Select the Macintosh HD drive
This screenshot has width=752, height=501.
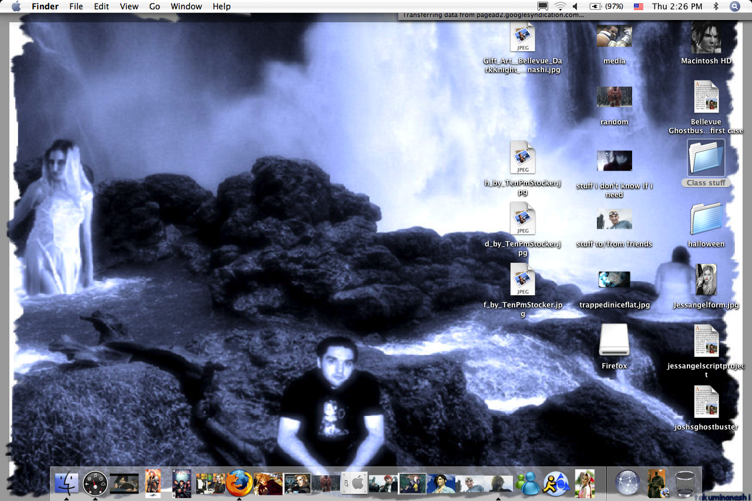click(706, 38)
